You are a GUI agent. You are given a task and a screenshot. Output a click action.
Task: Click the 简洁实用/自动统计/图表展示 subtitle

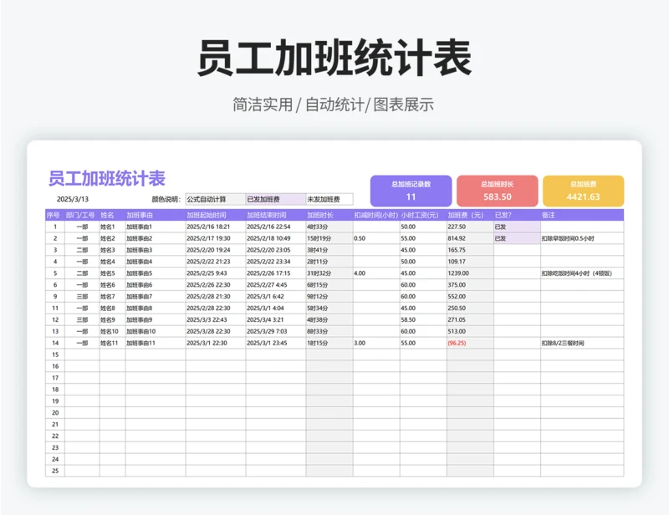tap(333, 105)
